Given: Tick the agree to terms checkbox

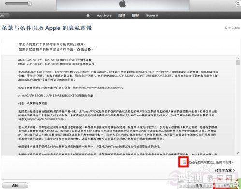Looking at the screenshot, I should [x=184, y=162].
